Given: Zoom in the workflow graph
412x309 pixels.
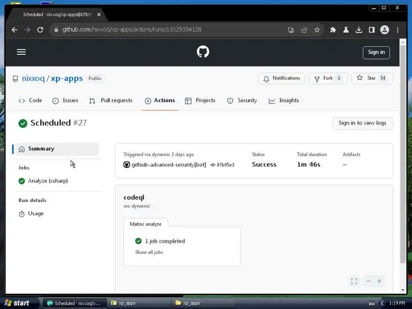Looking at the screenshot, I should (x=379, y=281).
